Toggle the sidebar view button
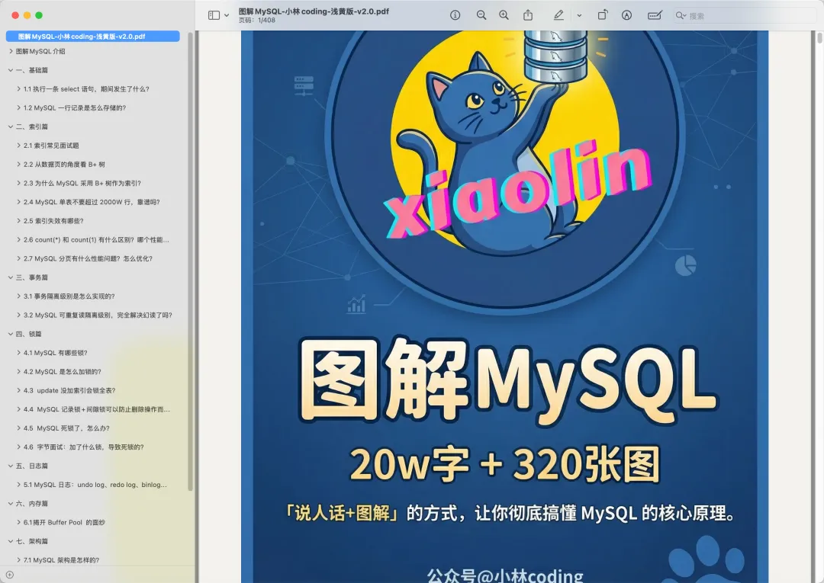This screenshot has width=824, height=583. point(214,15)
